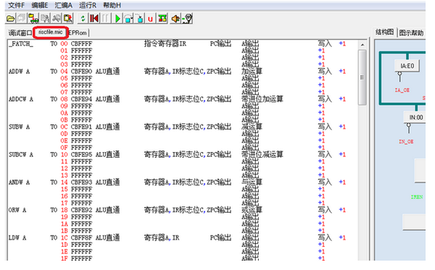The width and height of the screenshot is (435, 270).
Task: Click microcode value CBFE93
Action: coord(81,182)
